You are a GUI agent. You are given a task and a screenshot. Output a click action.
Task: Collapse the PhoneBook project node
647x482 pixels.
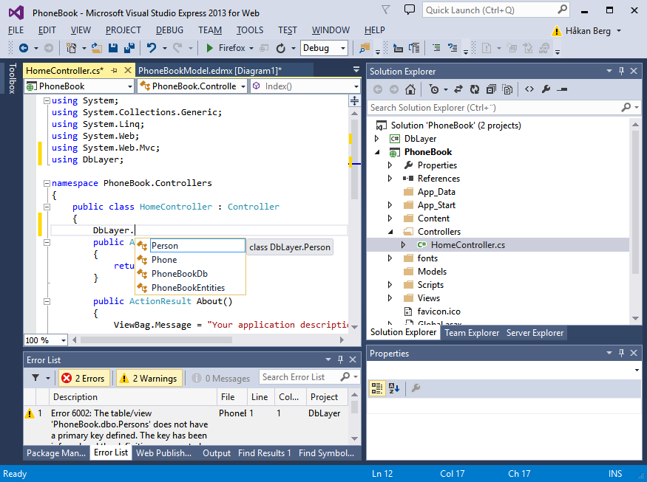(x=376, y=152)
